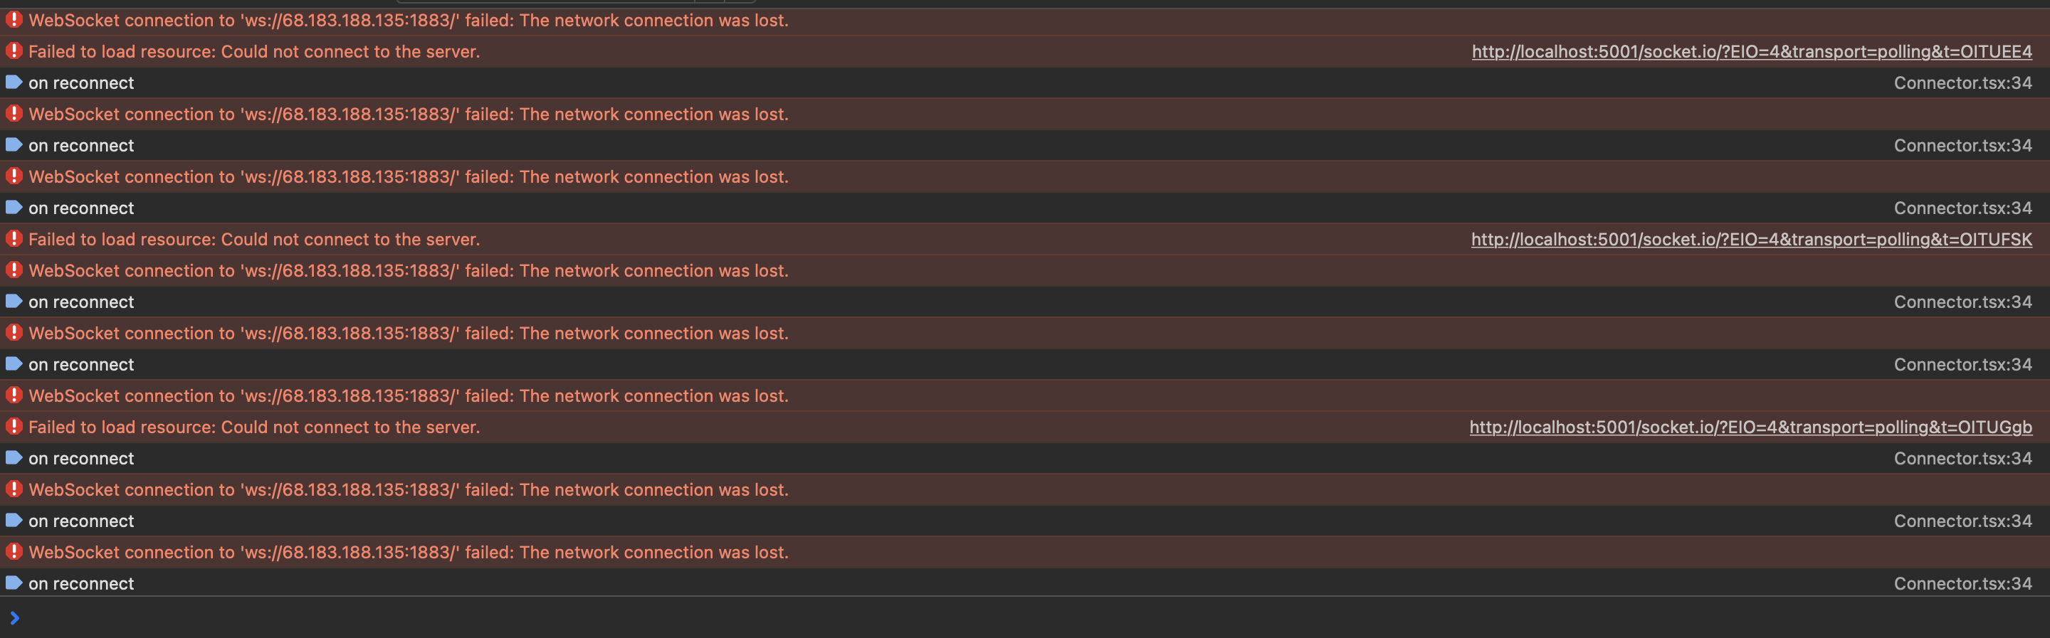2050x638 pixels.
Task: Click the blue console prompt chevron
Action: (x=14, y=618)
